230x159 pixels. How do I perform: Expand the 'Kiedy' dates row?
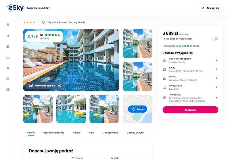coord(190,69)
